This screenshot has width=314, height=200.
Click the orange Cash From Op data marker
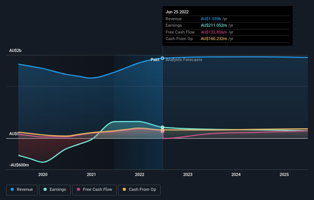click(163, 130)
